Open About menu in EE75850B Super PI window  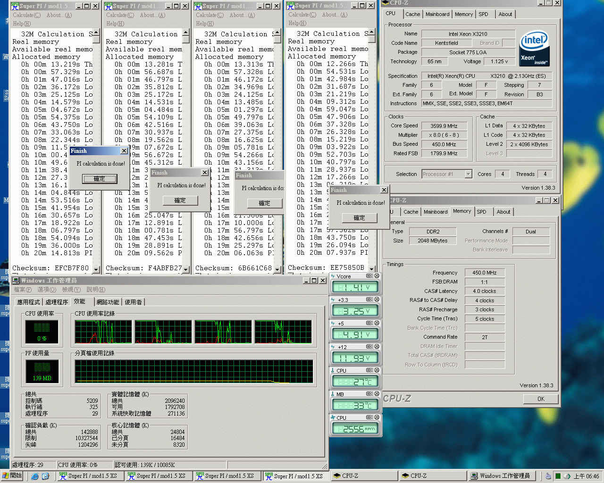point(335,15)
